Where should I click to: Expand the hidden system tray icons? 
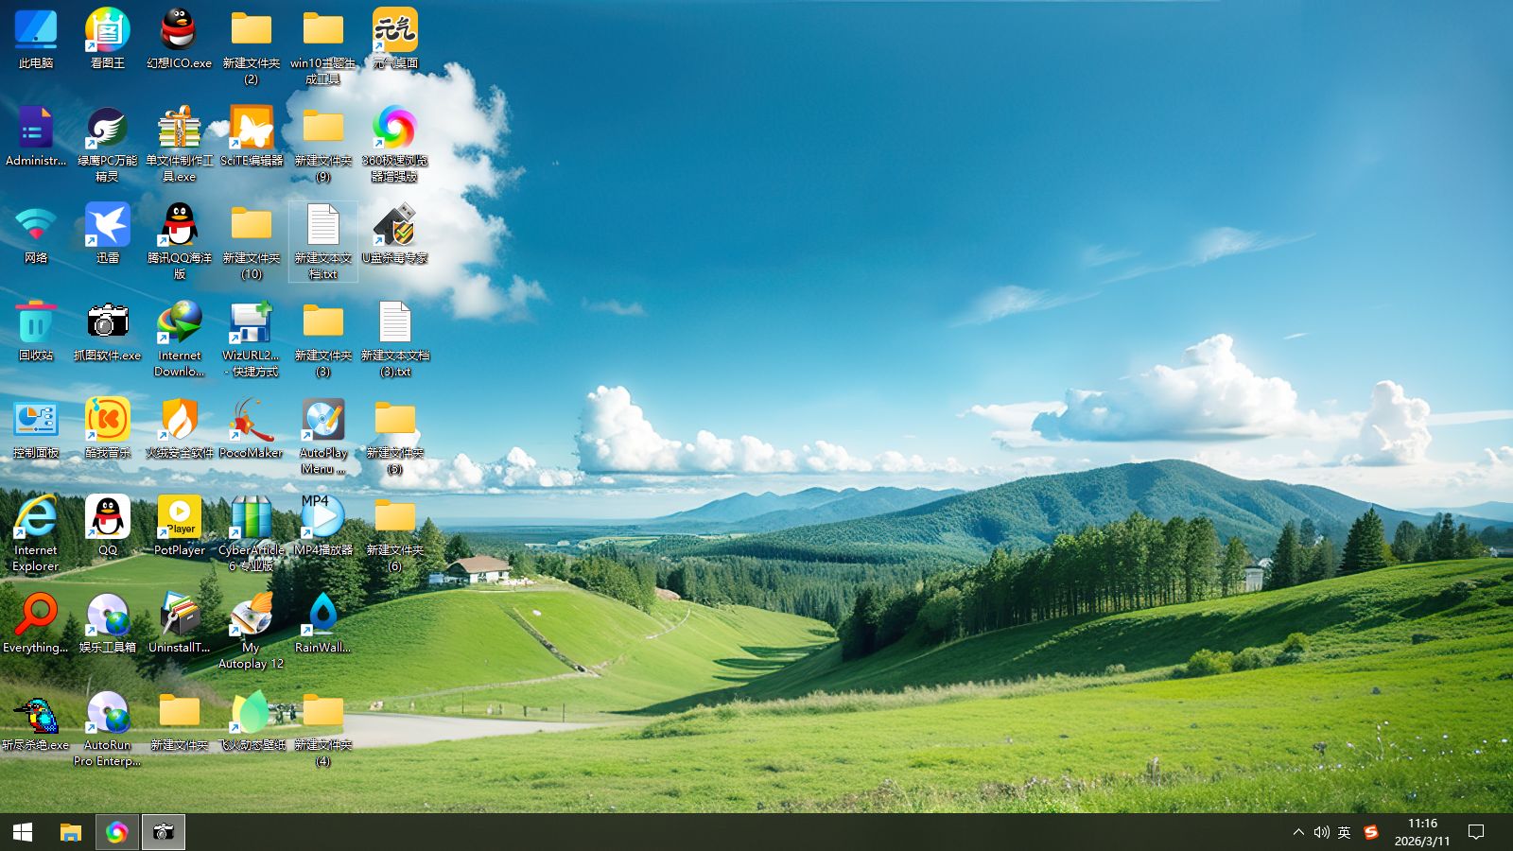coord(1298,832)
